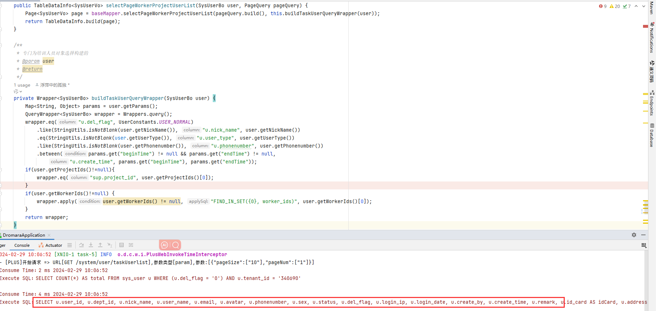Click the '1 usage' code hint
This screenshot has width=656, height=311.
[x=22, y=85]
